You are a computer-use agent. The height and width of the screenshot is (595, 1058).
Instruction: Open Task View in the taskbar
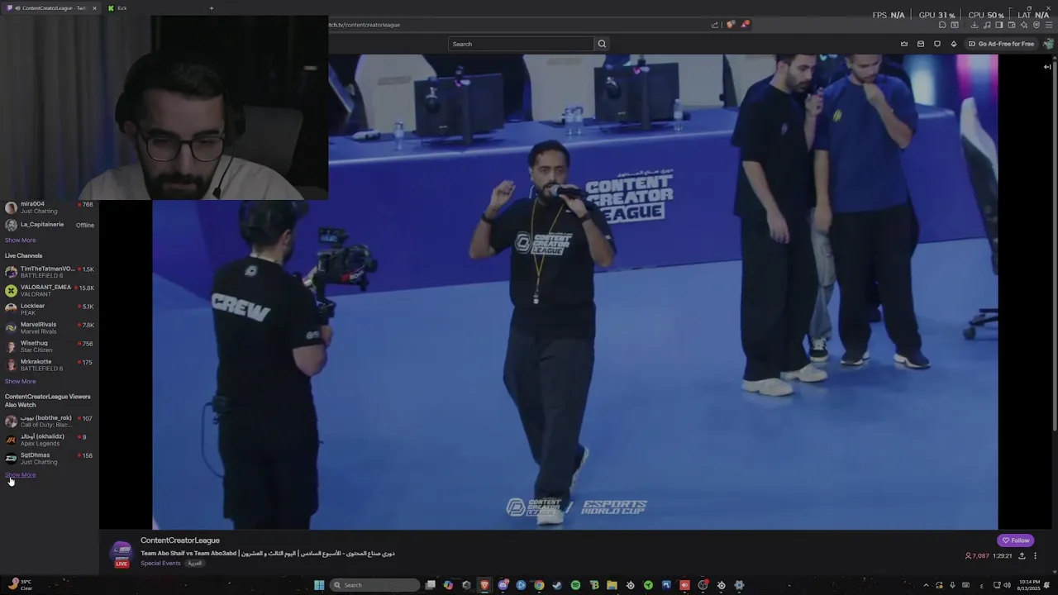tap(430, 585)
